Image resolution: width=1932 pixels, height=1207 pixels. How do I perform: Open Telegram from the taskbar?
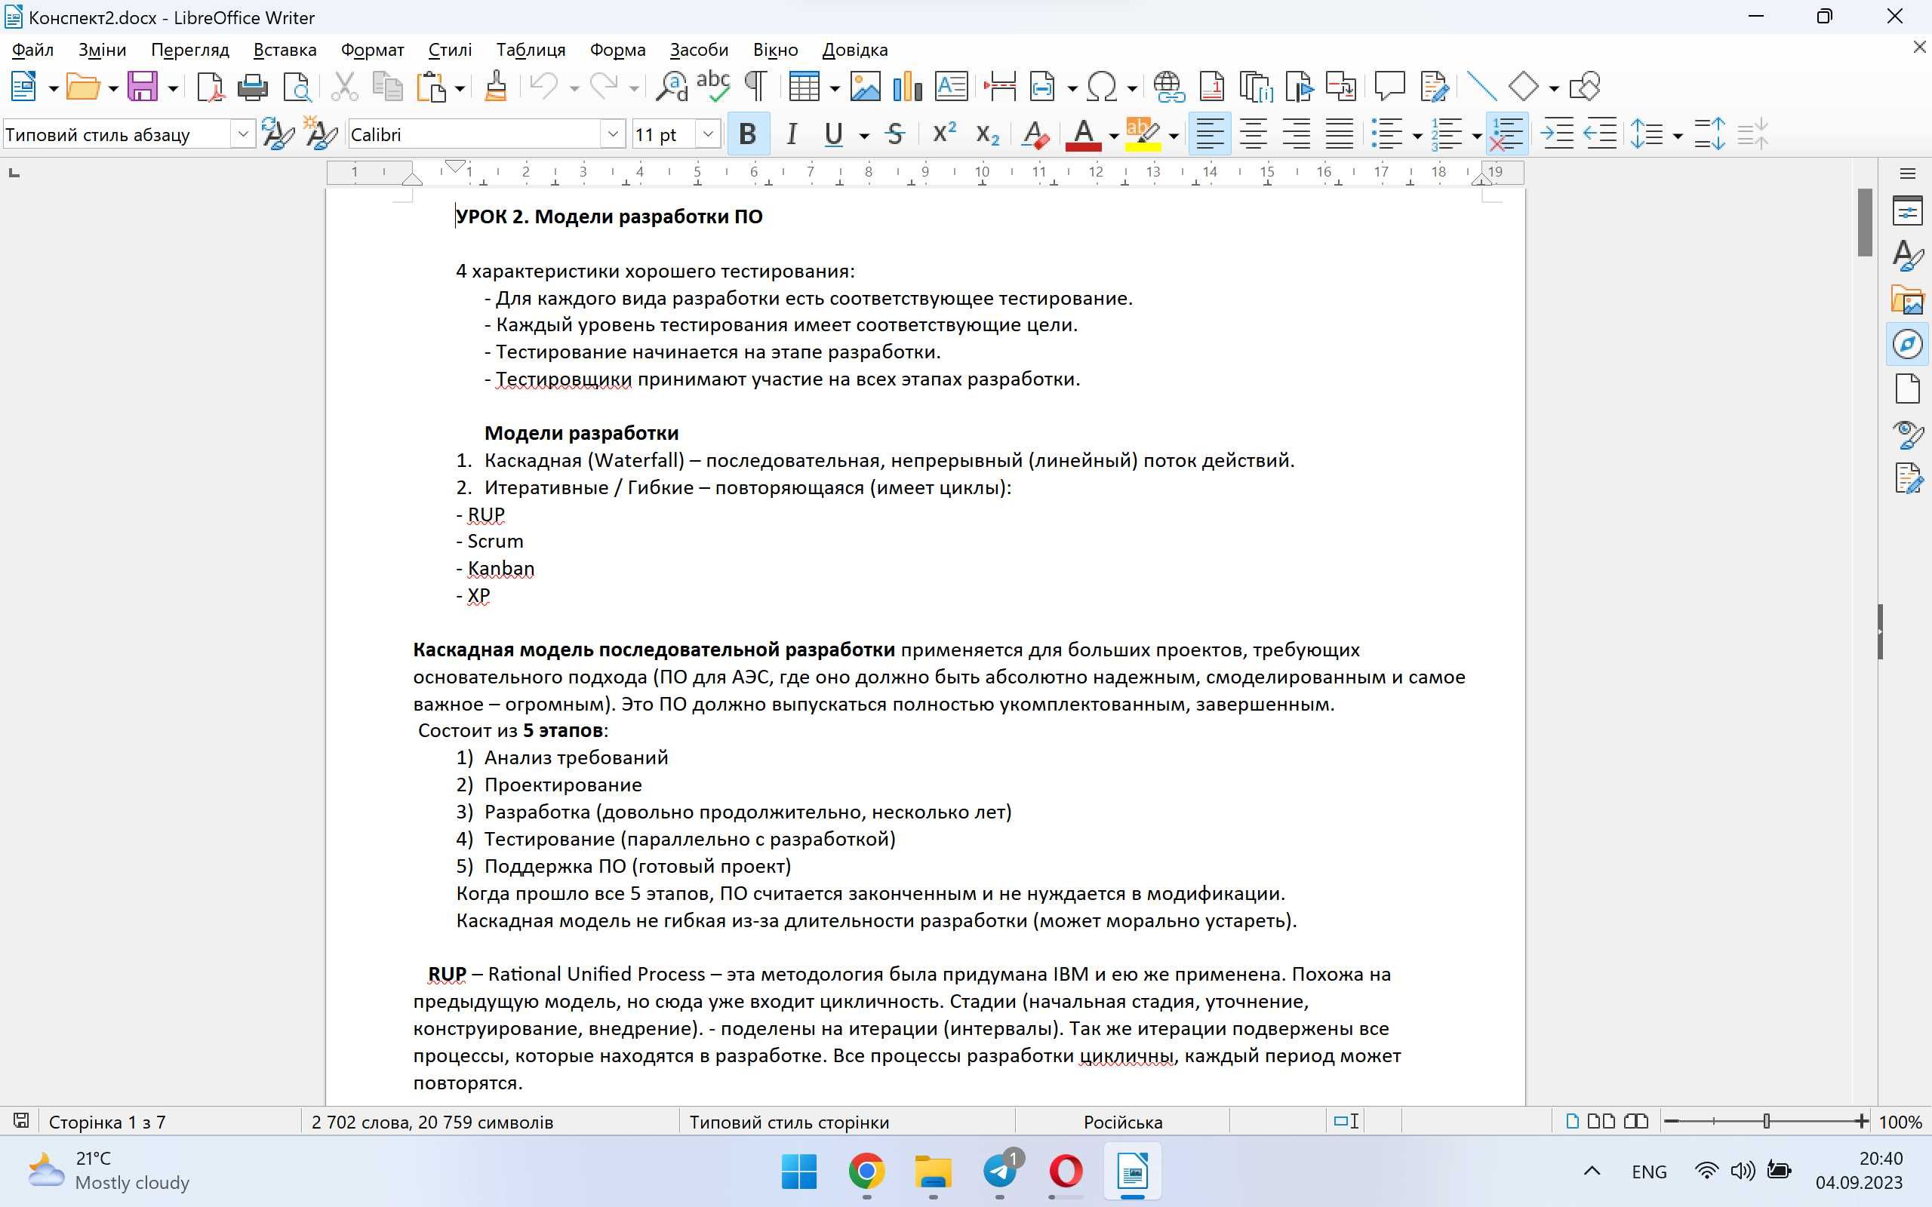999,1171
